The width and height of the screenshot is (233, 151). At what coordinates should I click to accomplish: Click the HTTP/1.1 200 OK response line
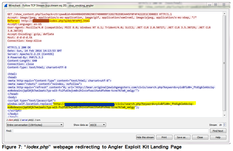pyautogui.click(x=19, y=48)
